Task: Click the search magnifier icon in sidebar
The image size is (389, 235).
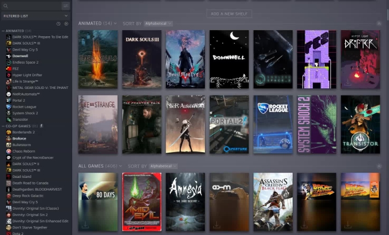Action: [x=6, y=5]
